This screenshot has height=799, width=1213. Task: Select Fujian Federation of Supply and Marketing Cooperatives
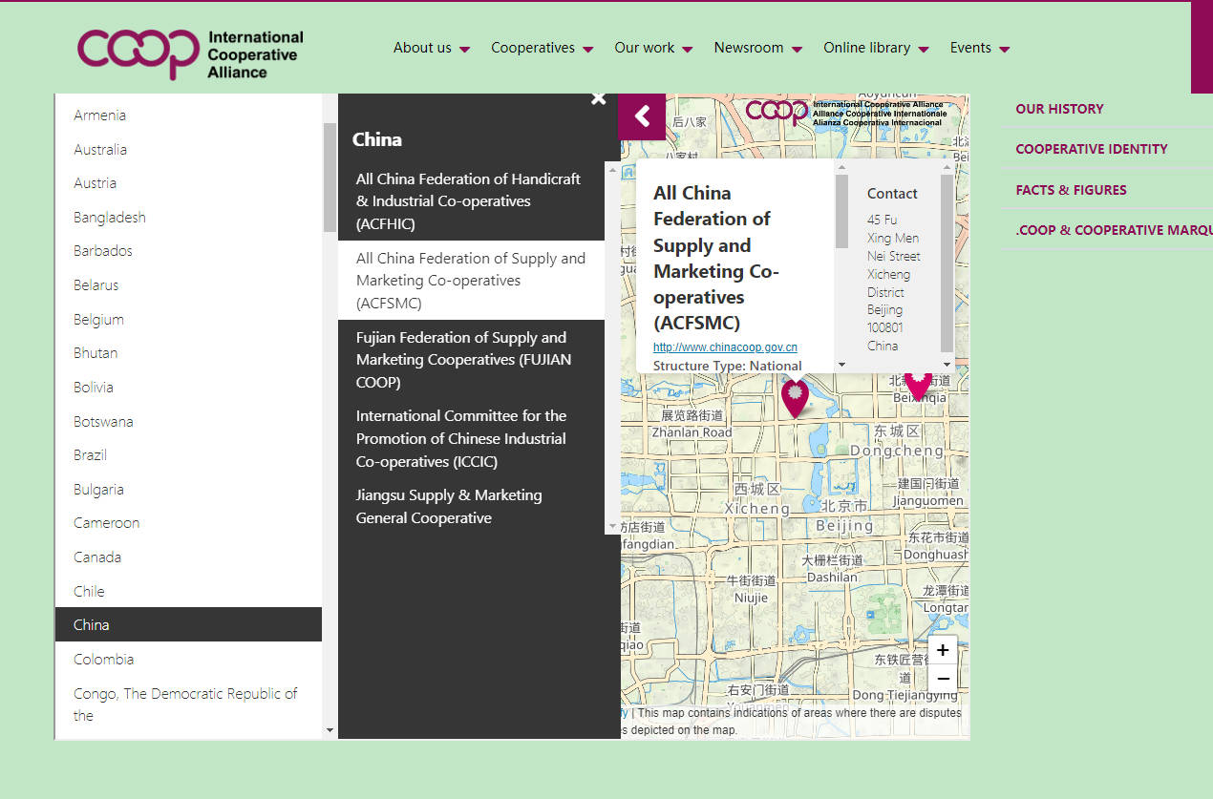[x=461, y=360]
